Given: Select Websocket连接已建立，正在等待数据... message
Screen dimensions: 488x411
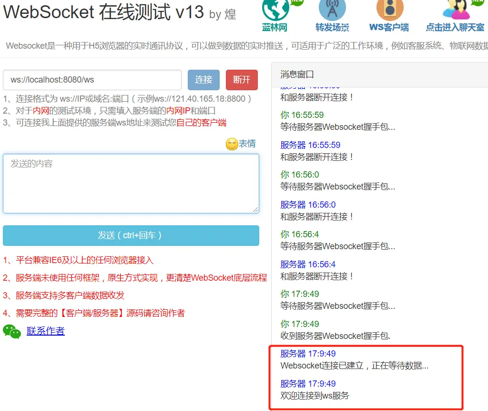Looking at the screenshot, I should pos(354,366).
